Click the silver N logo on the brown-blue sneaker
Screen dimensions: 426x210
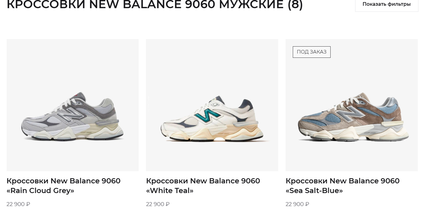coord(353,113)
